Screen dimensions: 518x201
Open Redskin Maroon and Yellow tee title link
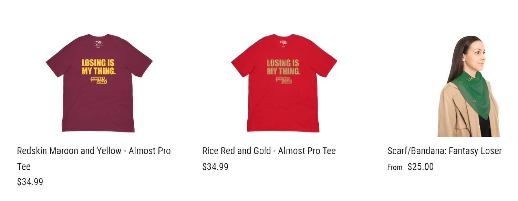(94, 159)
